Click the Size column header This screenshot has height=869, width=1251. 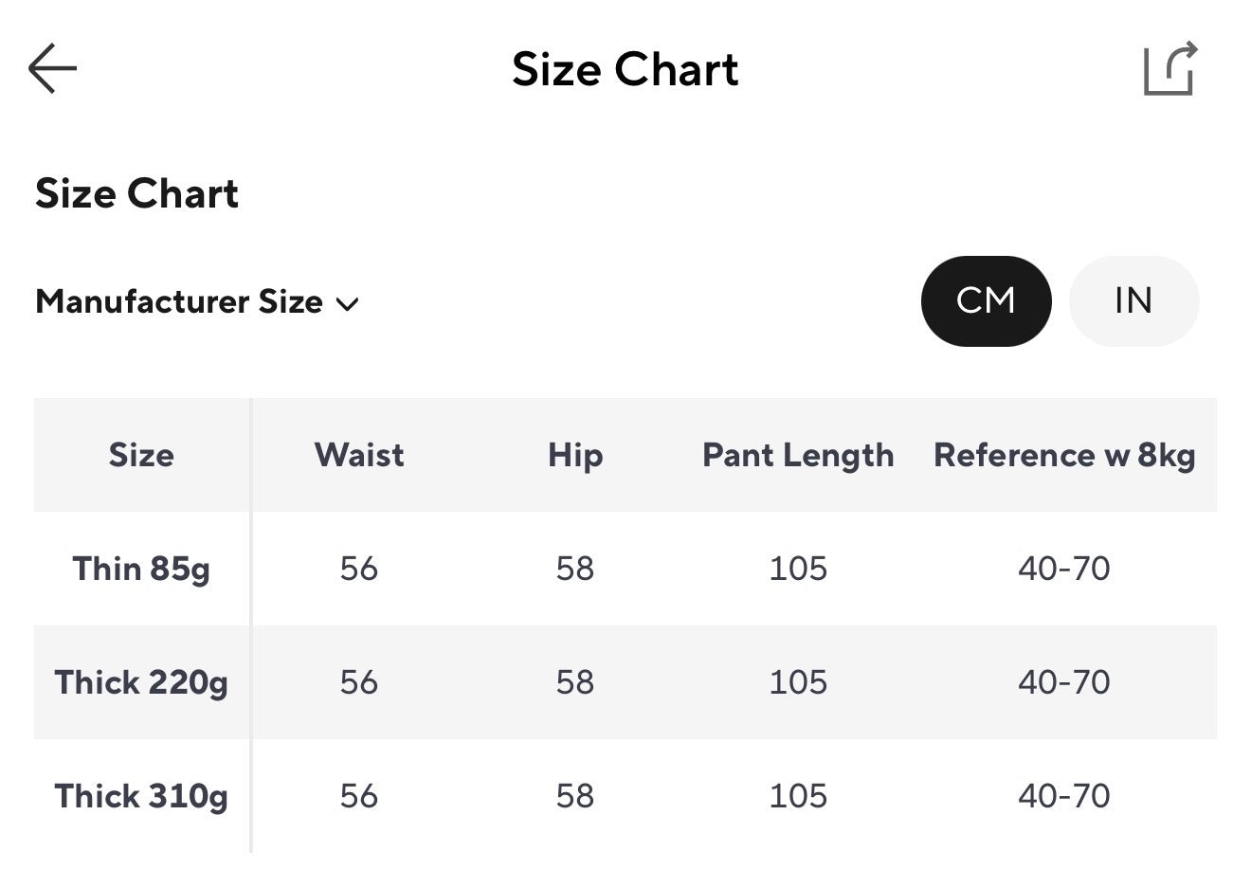point(140,455)
